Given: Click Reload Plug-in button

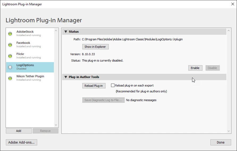Looking at the screenshot, I should tap(94, 86).
